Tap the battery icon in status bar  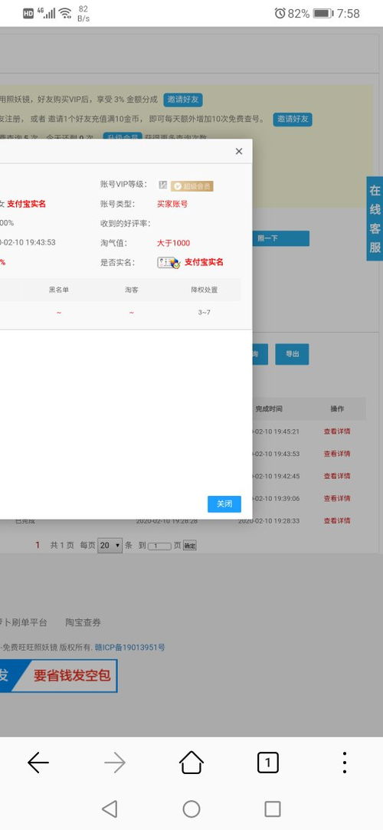tap(323, 14)
